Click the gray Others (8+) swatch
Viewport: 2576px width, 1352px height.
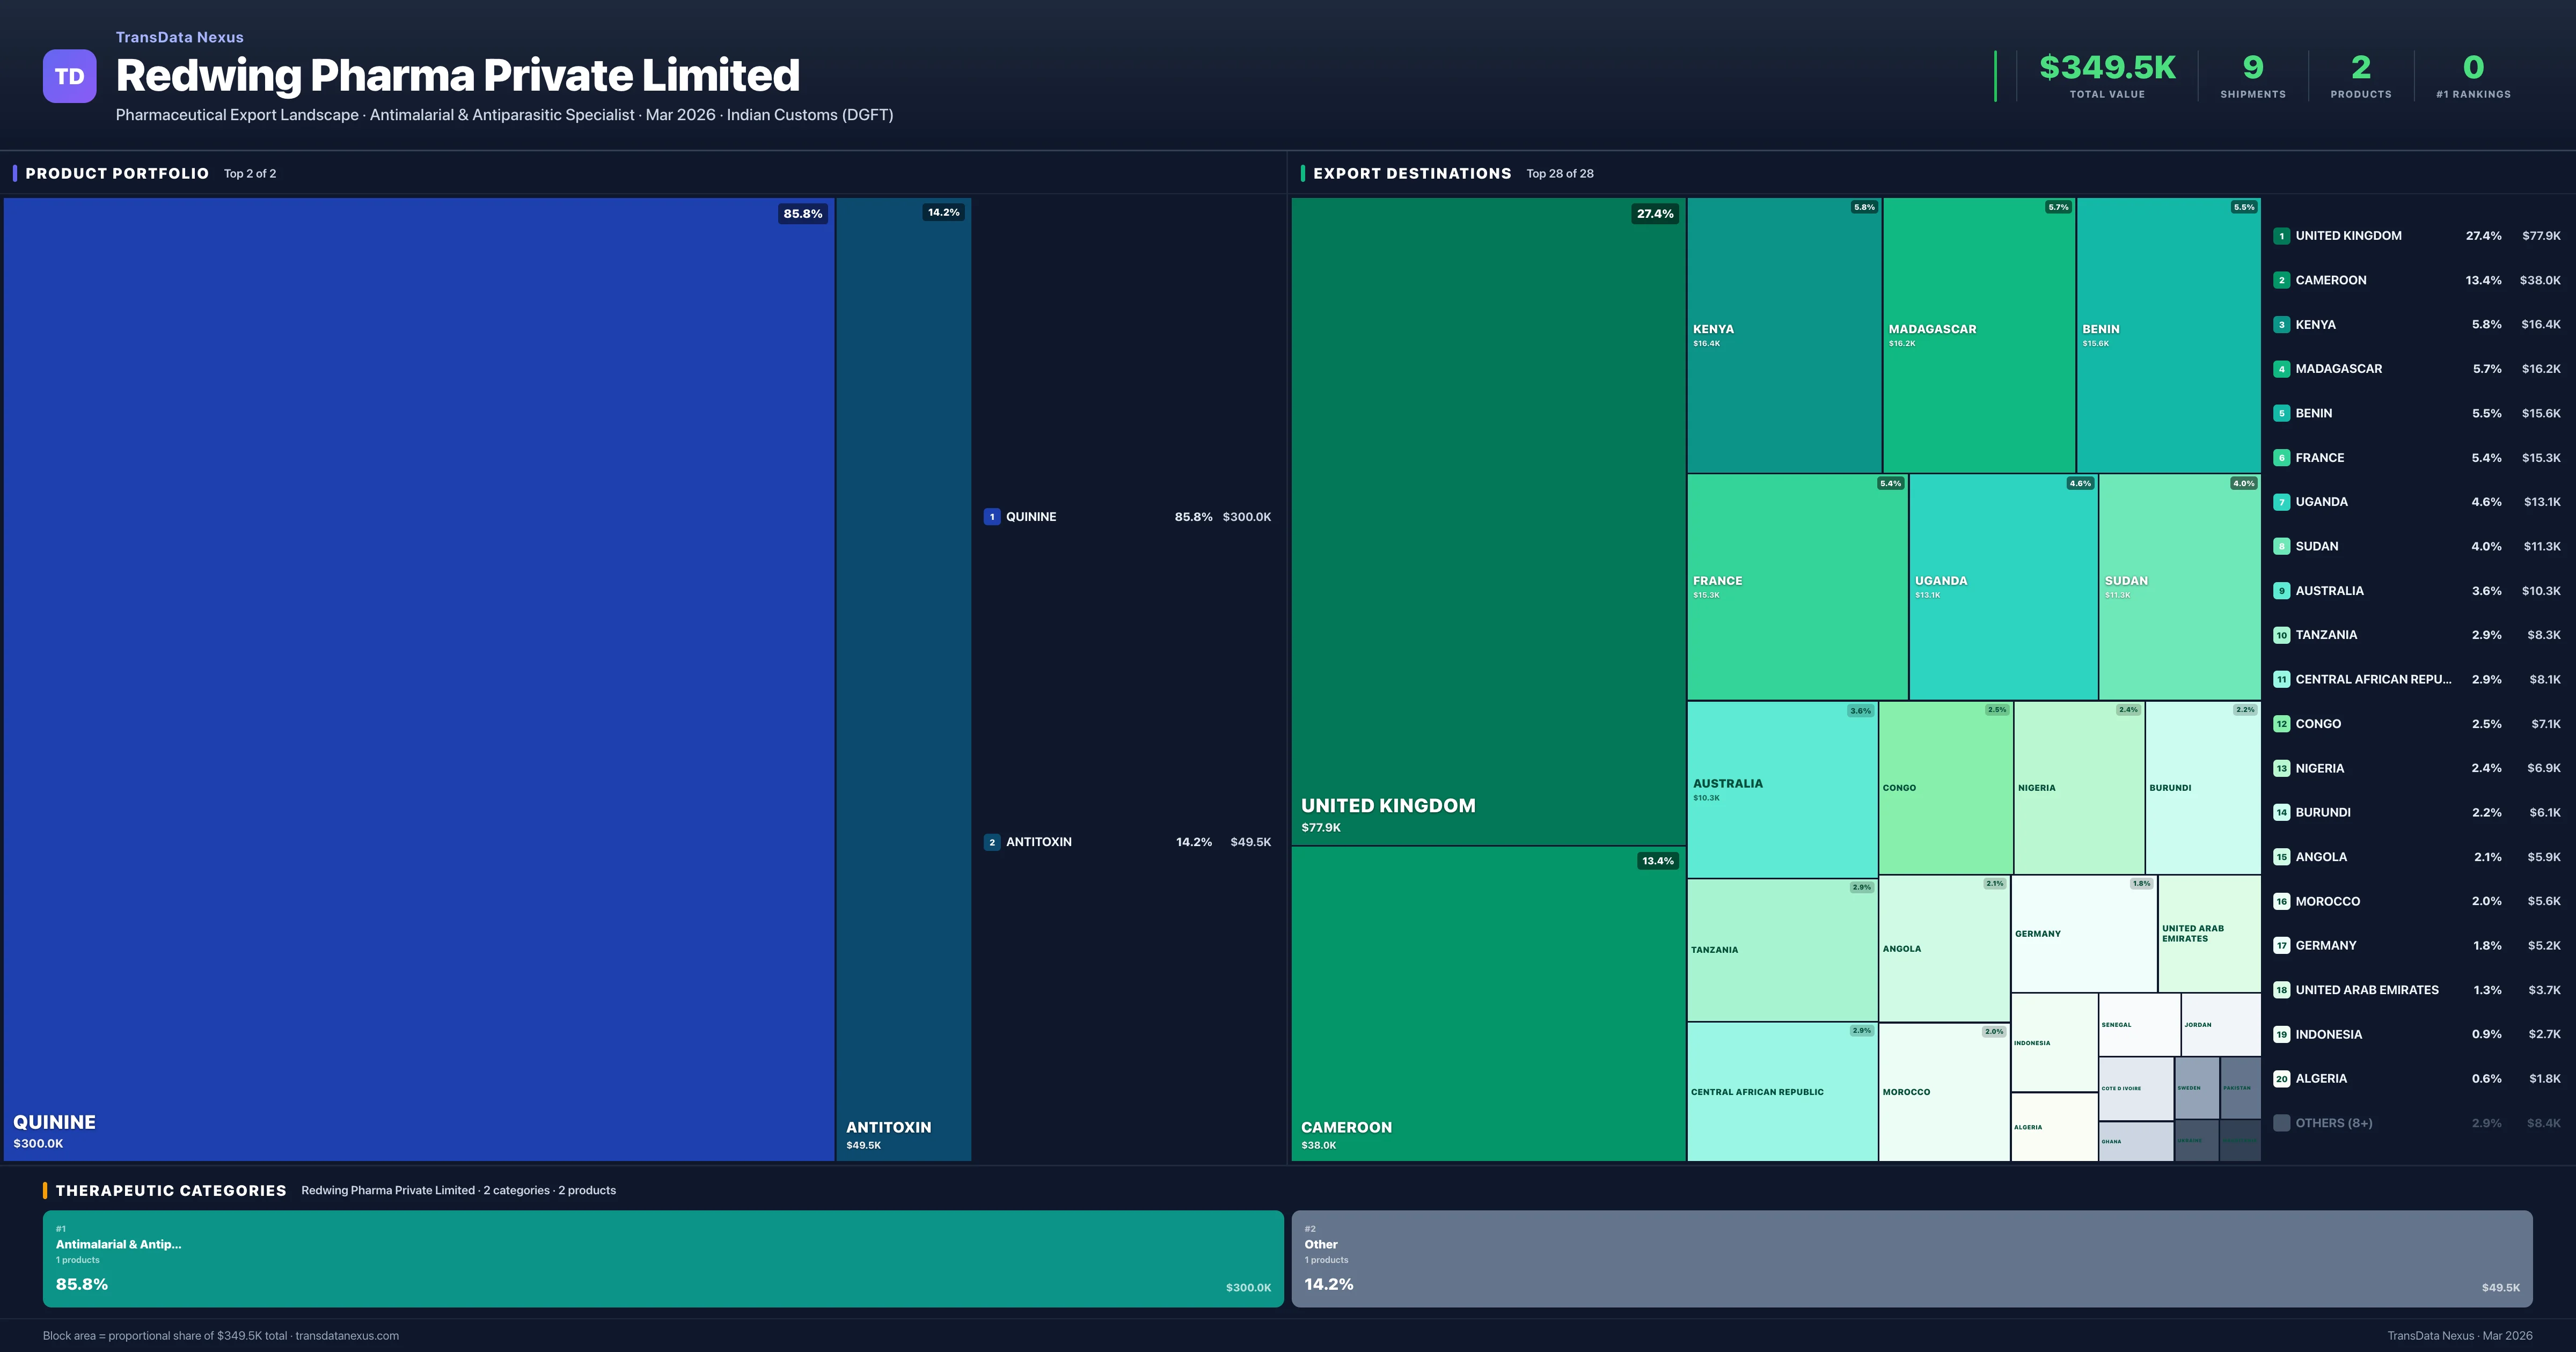[2281, 1123]
